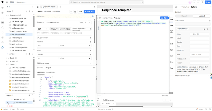
Task: Click the search components and queries box
Action: (106, 2)
